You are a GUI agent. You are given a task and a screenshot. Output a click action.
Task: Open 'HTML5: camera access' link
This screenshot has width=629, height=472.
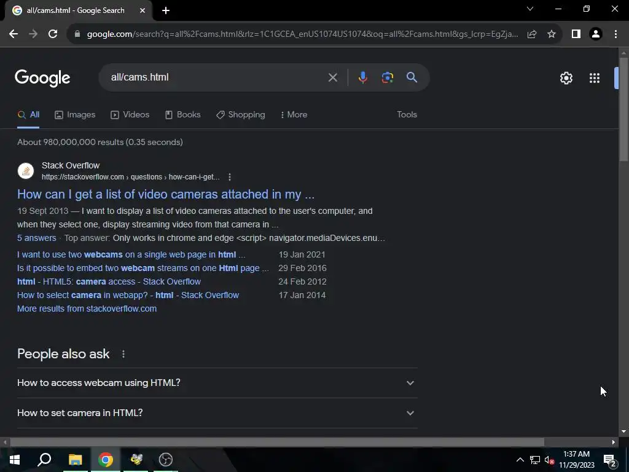point(109,281)
